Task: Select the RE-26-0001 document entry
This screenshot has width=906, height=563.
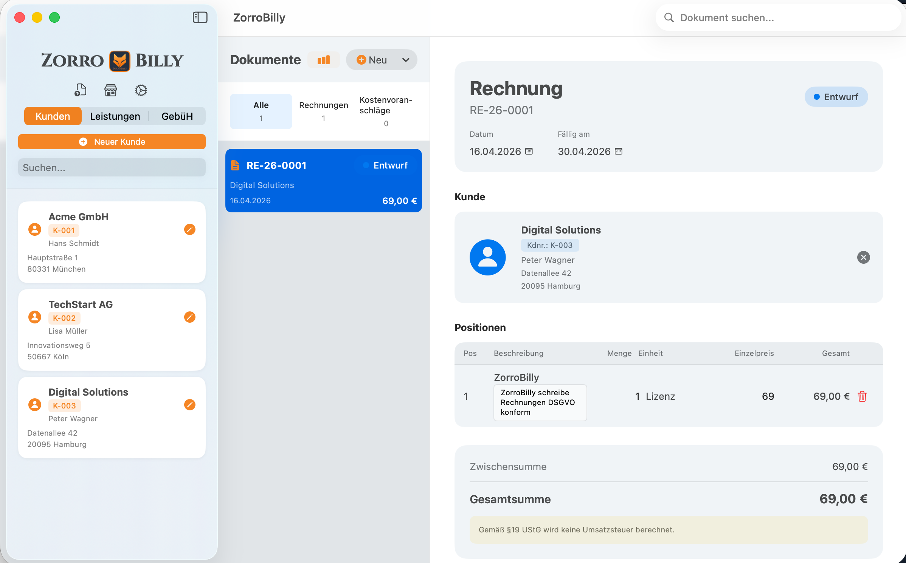Action: click(x=324, y=181)
